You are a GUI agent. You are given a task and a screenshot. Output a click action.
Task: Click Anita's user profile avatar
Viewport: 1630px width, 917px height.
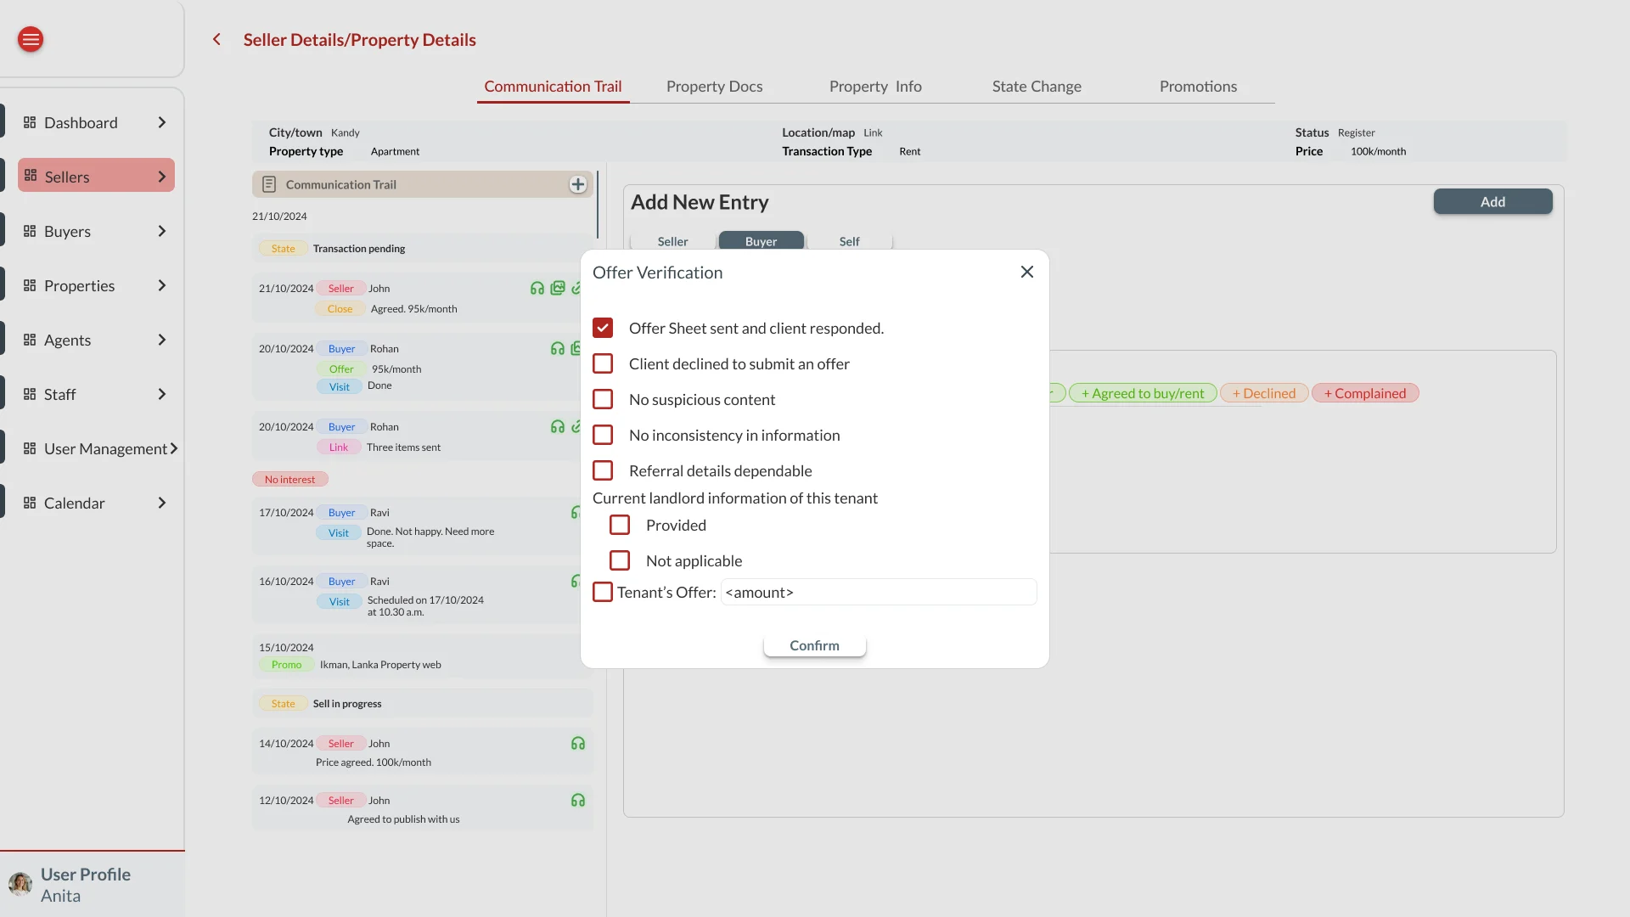tap(20, 884)
